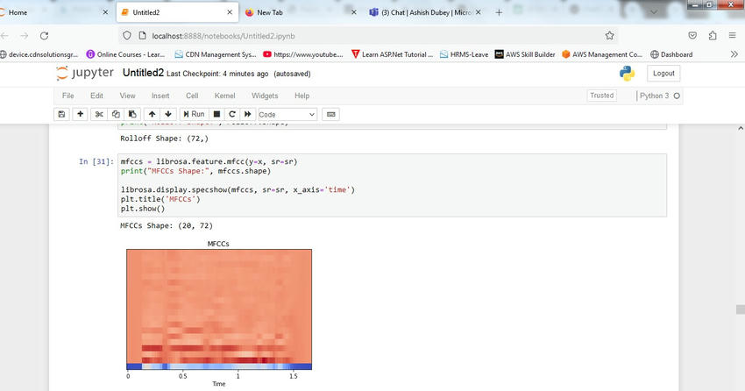Image resolution: width=745 pixels, height=391 pixels.
Task: Click the Python logo icon
Action: pyautogui.click(x=627, y=73)
